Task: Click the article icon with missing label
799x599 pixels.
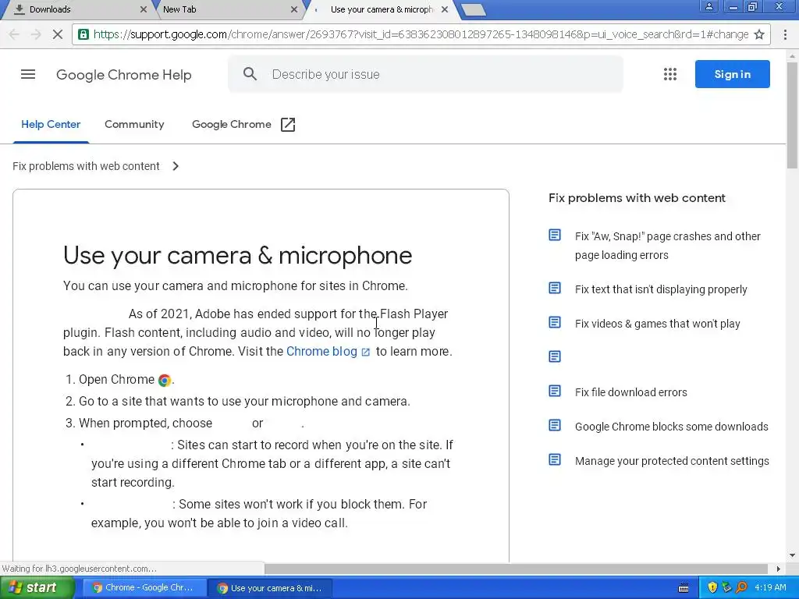Action: coord(555,356)
